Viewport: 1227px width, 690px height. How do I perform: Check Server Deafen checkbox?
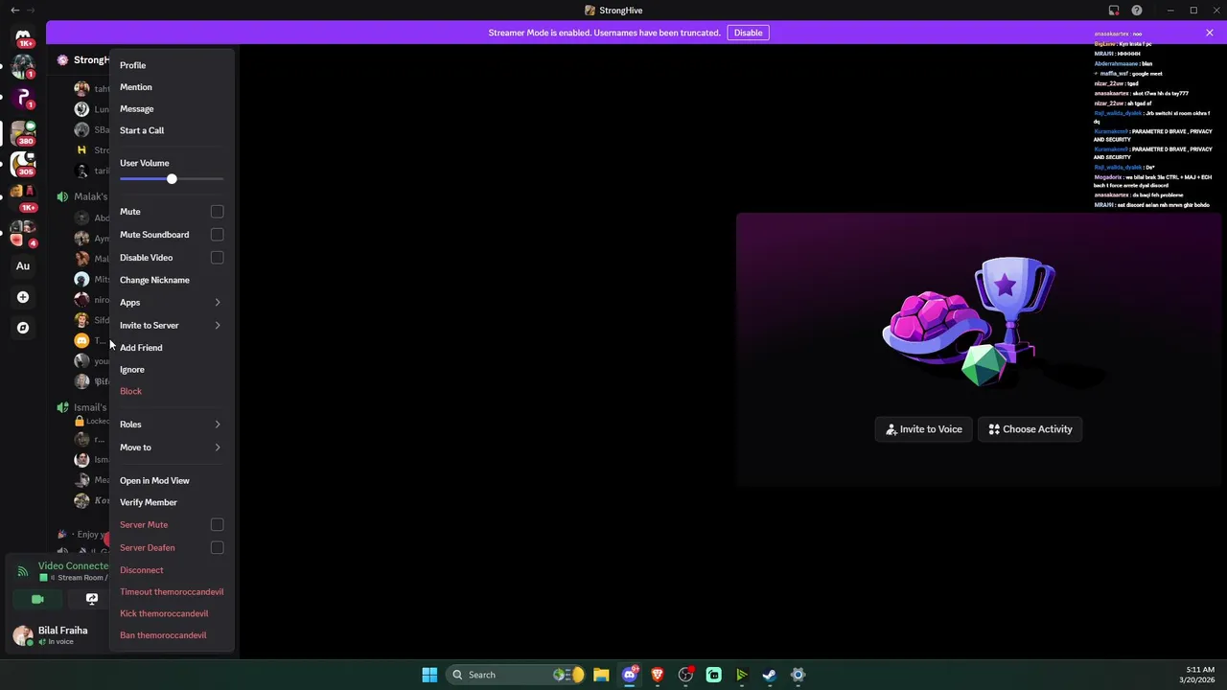(x=218, y=548)
